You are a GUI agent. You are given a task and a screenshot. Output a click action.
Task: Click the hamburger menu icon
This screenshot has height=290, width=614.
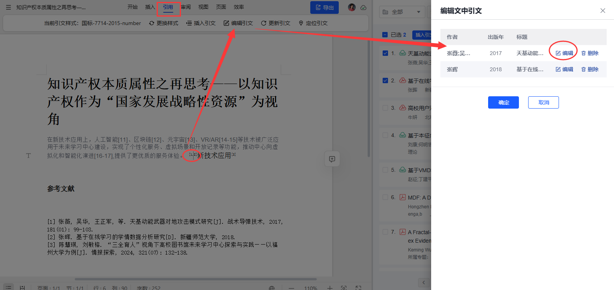pos(8,7)
